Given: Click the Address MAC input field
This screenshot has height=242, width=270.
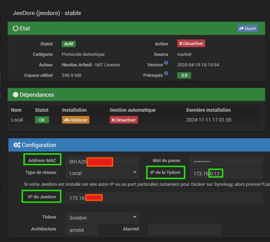Looking at the screenshot, I should [102, 162].
